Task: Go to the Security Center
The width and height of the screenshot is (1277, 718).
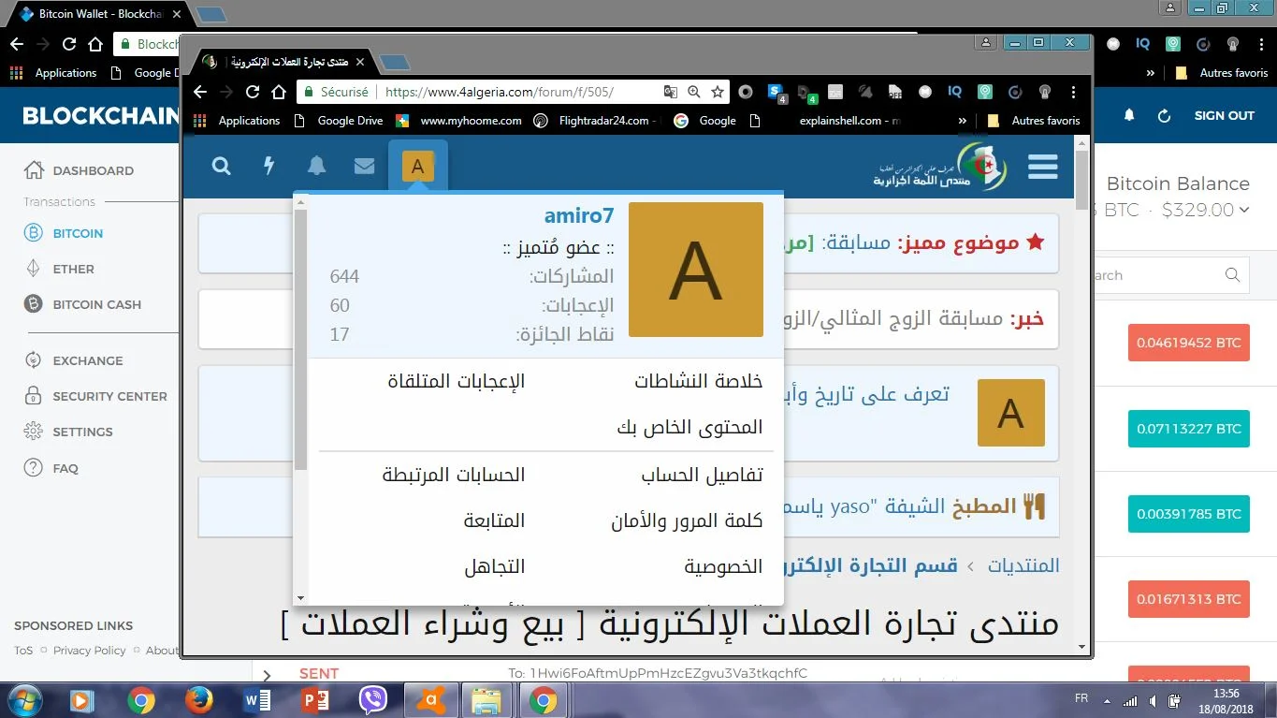Action: tap(109, 396)
